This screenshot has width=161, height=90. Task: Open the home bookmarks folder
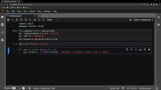point(25,7)
